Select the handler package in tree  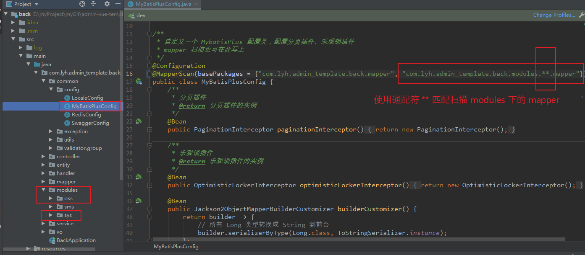tap(66, 173)
